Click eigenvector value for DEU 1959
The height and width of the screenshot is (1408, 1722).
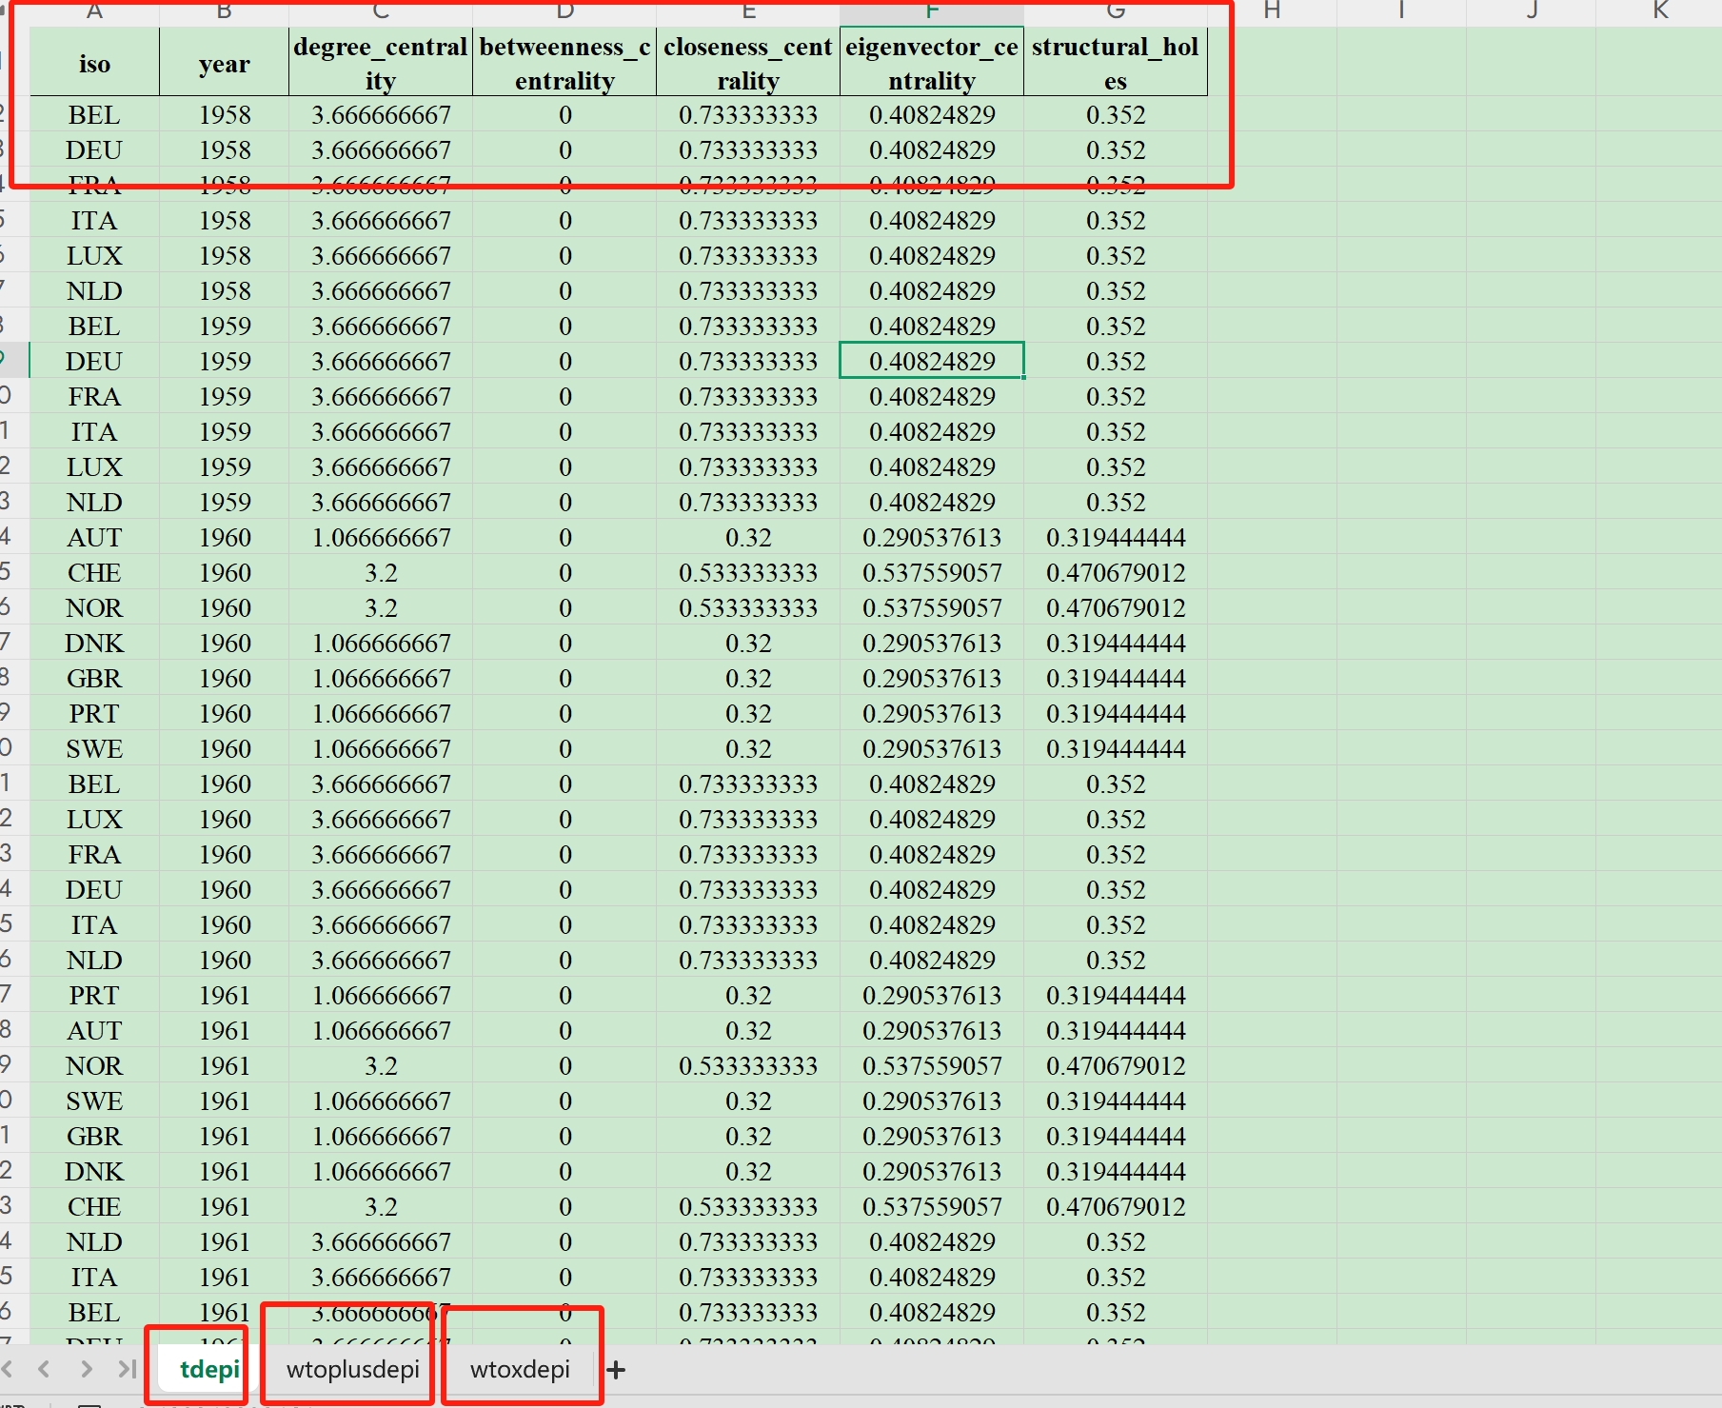[932, 362]
